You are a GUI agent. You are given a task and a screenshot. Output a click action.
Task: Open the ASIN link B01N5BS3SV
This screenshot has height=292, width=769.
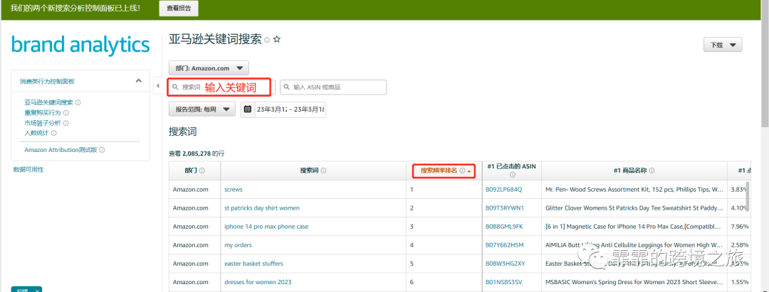tap(503, 282)
